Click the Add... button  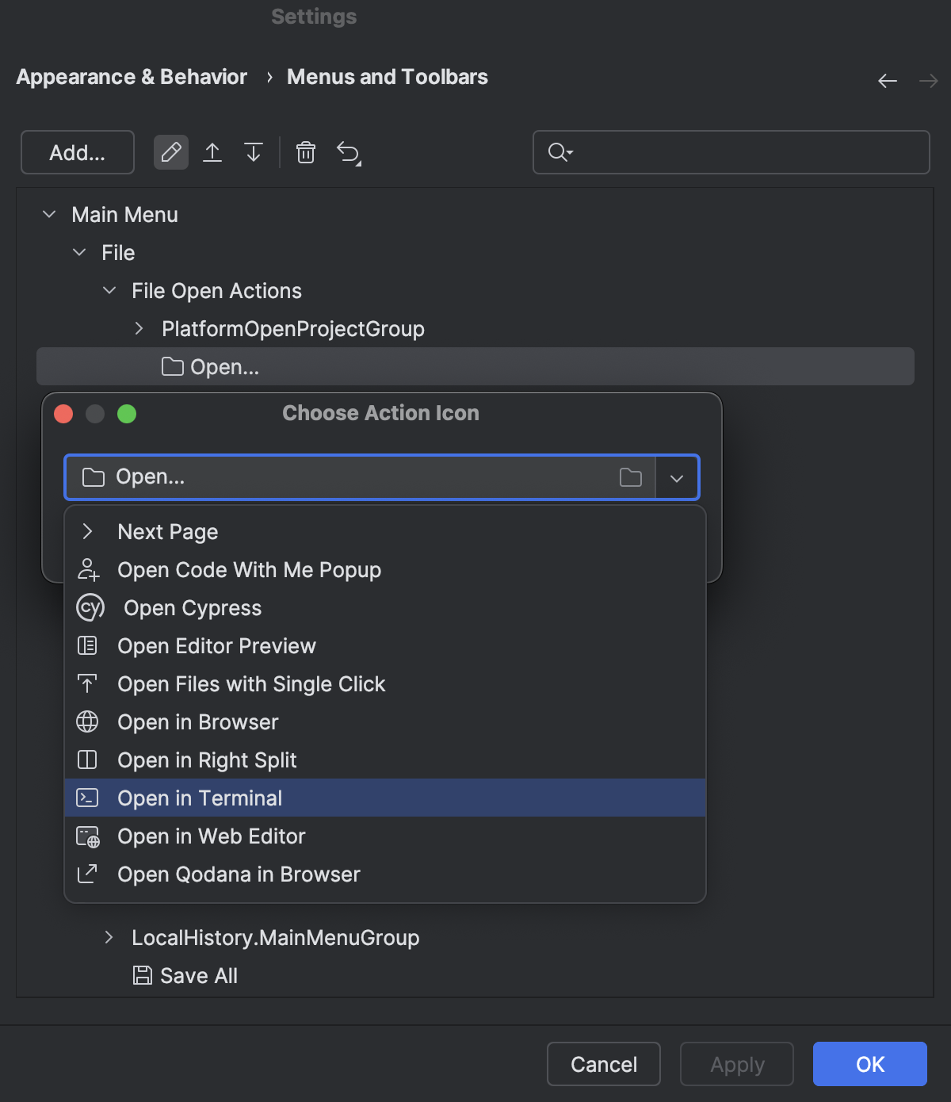(x=77, y=152)
